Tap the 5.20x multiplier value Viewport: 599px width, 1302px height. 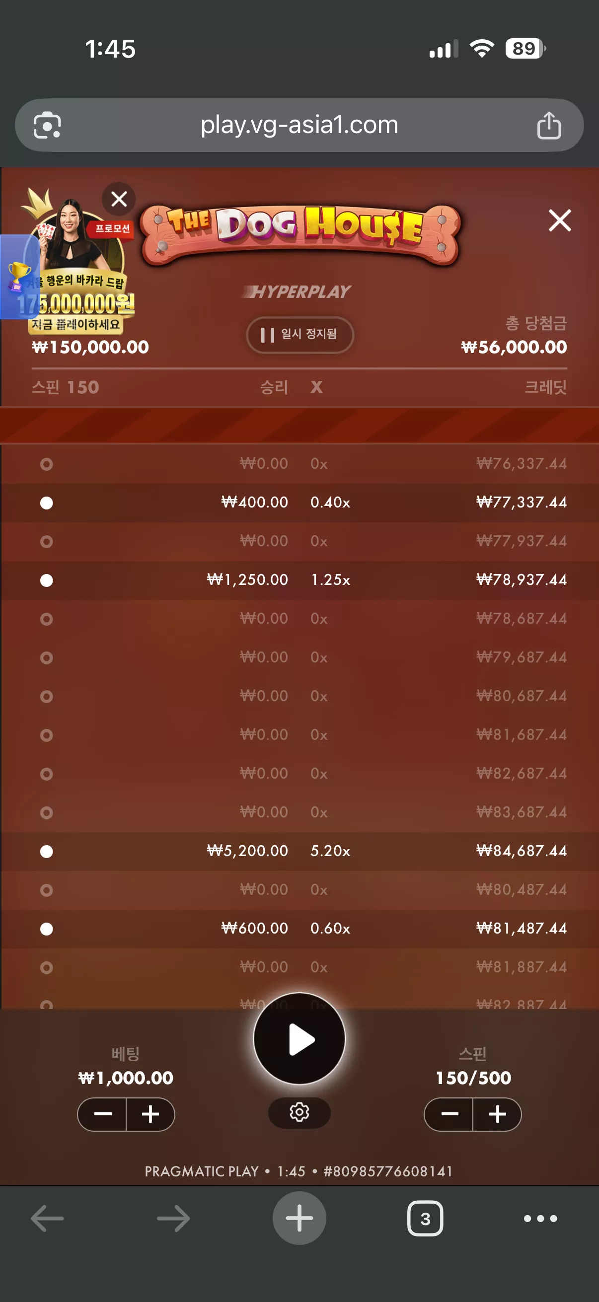[x=330, y=851]
